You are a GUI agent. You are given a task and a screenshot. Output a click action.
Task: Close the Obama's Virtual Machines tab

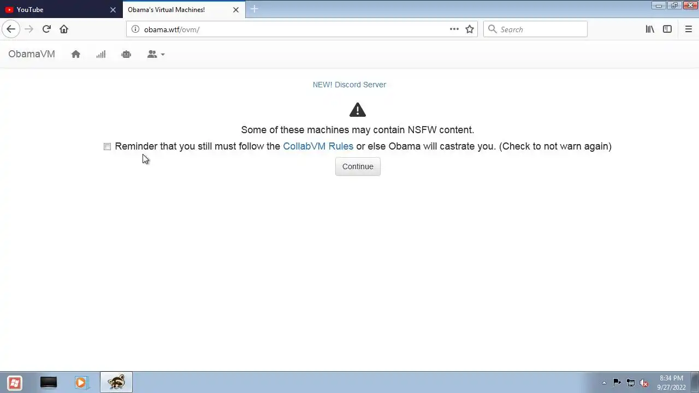(236, 10)
